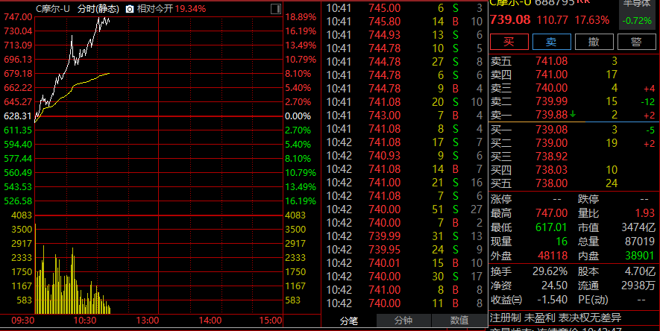Click the C摩尔-U stock name in chart header
This screenshot has height=331, width=660.
(53, 9)
